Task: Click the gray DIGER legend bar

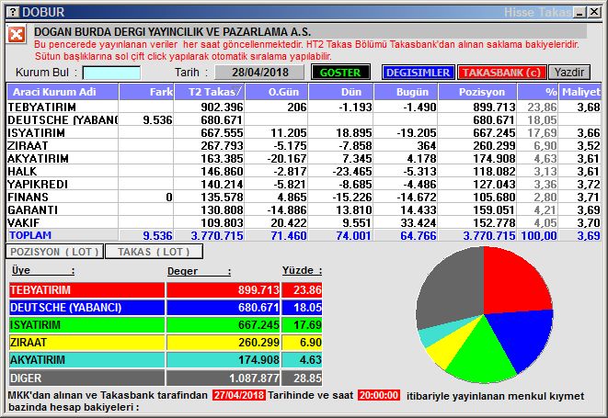Action: coord(86,378)
